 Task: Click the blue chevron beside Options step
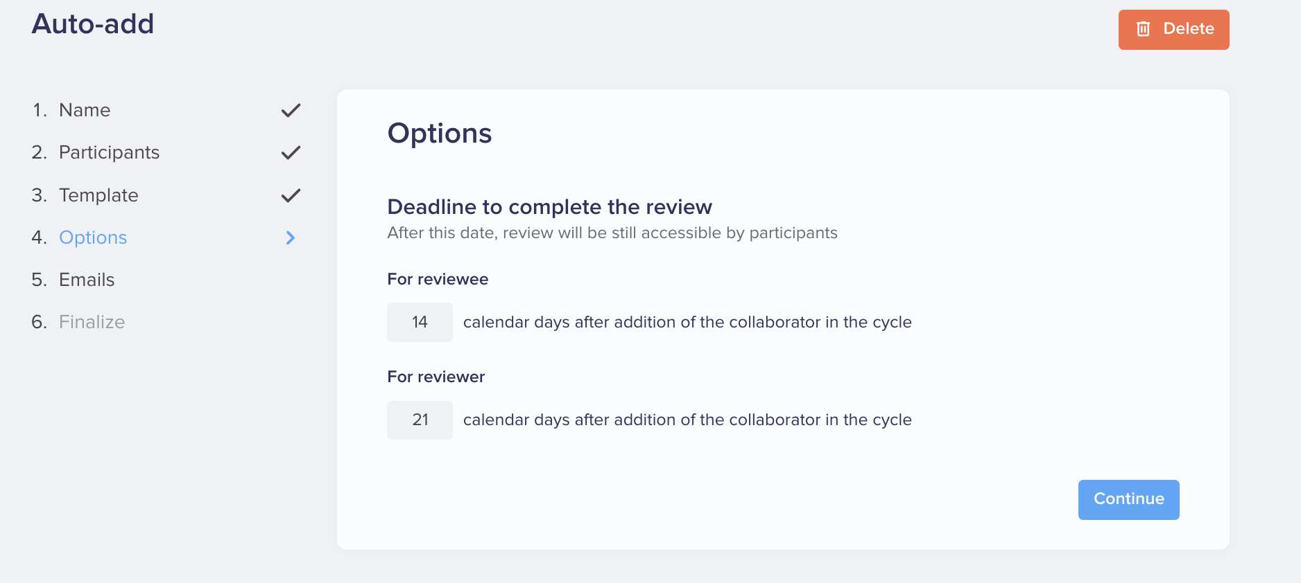(x=291, y=237)
